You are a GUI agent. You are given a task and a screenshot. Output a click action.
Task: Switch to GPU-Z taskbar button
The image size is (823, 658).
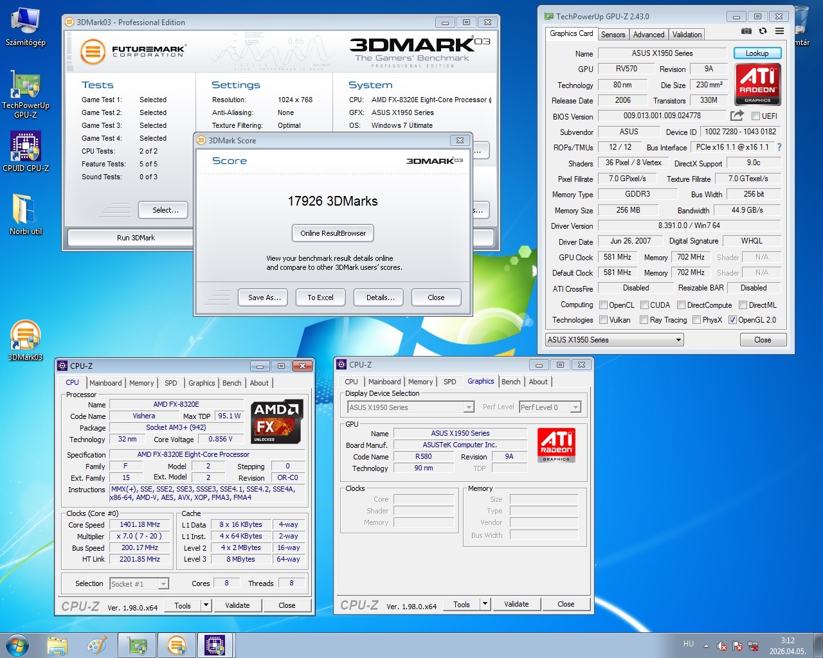point(137,645)
